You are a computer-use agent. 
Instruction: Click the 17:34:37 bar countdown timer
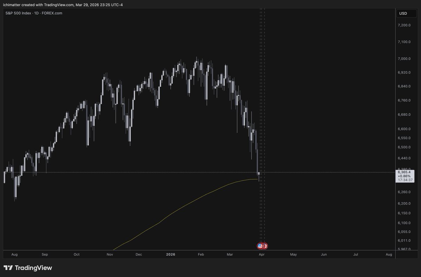tap(405, 180)
